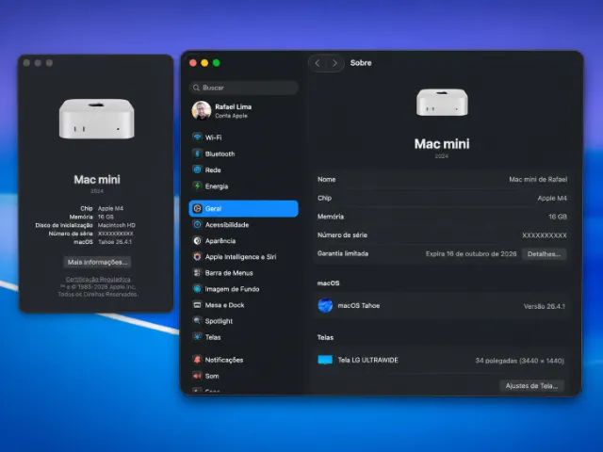The image size is (603, 452).
Task: Open Acessibilidade settings
Action: coord(244,224)
